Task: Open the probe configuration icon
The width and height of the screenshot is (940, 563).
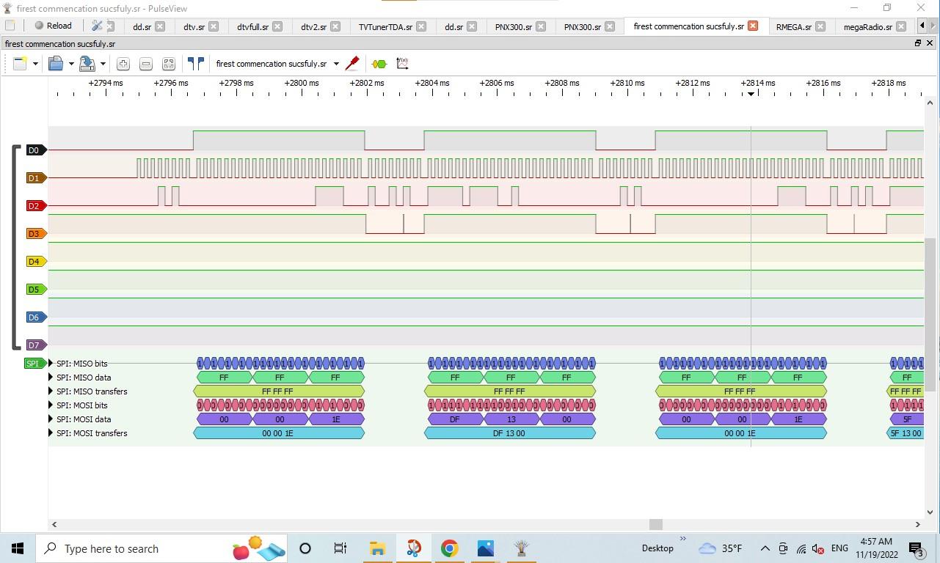Action: point(352,64)
